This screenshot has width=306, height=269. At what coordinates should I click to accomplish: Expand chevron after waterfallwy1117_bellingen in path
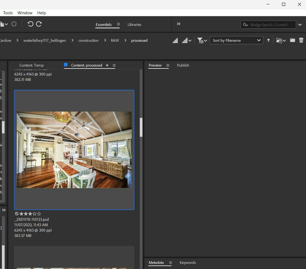(72, 40)
